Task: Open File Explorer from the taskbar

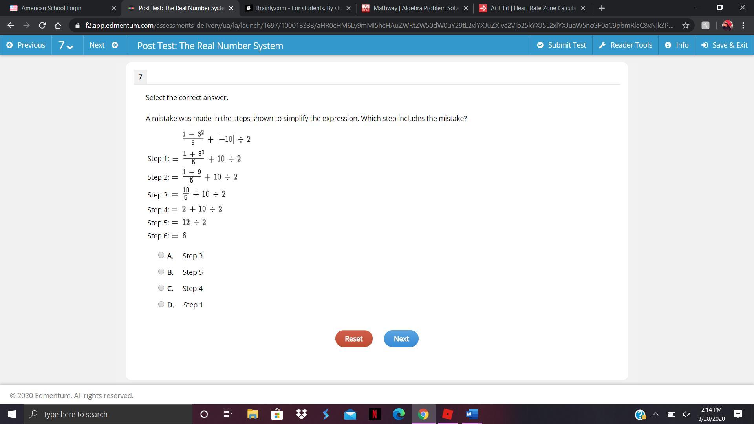Action: [253, 414]
